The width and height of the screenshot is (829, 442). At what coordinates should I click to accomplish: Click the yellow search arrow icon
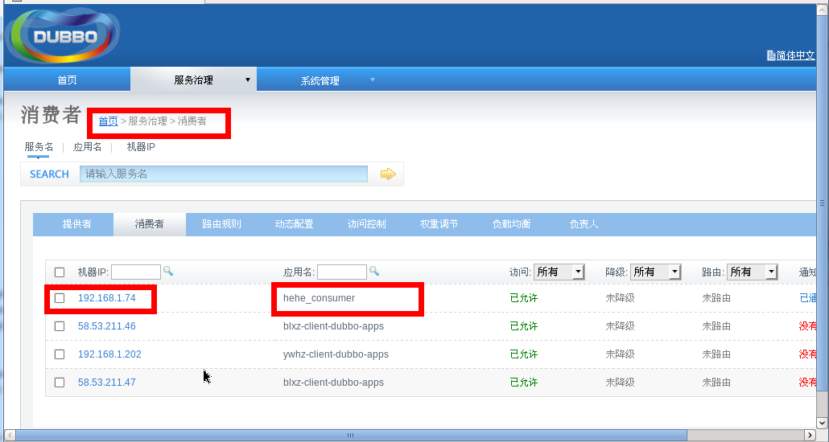pyautogui.click(x=388, y=174)
